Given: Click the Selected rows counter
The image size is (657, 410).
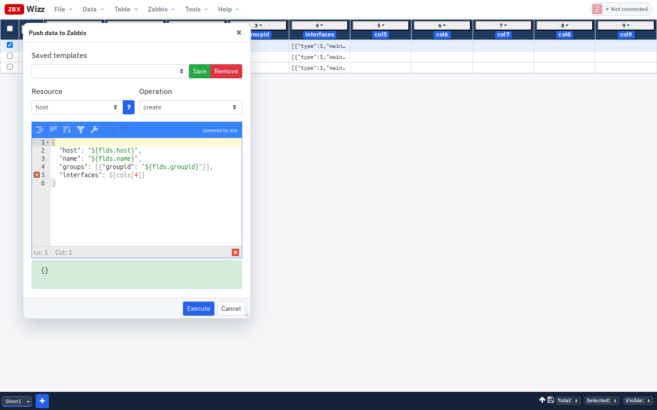Looking at the screenshot, I should [x=602, y=400].
